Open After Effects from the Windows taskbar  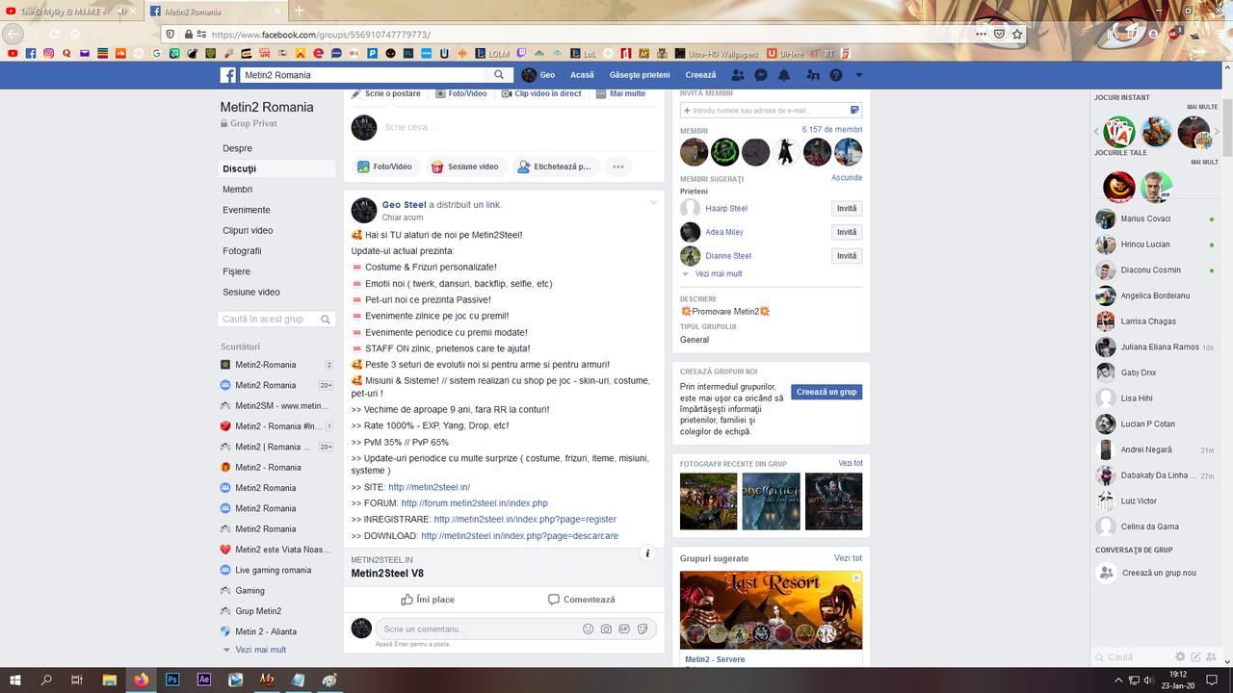pyautogui.click(x=204, y=680)
